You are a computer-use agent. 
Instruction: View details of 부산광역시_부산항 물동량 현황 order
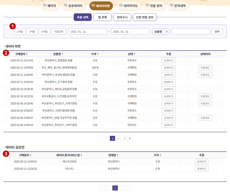point(169,75)
